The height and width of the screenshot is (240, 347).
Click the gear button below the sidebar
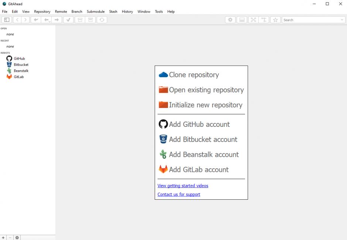[x=17, y=237]
